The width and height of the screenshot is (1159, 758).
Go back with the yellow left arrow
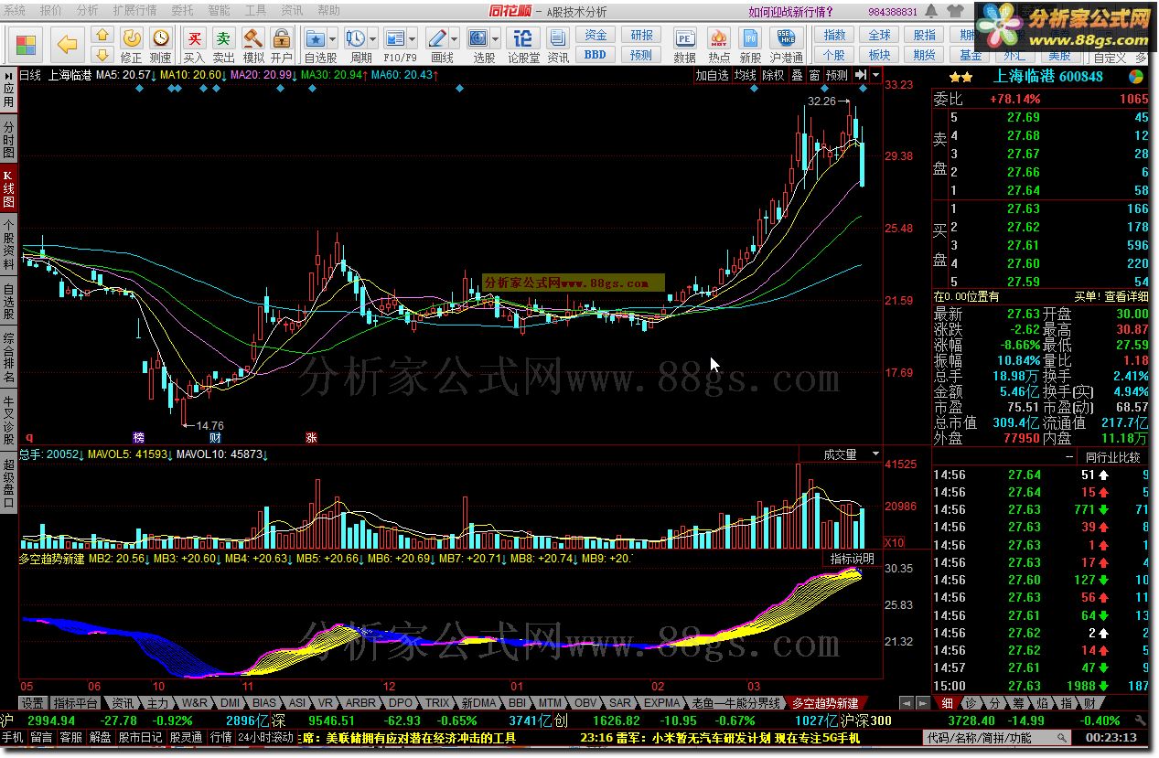(x=66, y=44)
